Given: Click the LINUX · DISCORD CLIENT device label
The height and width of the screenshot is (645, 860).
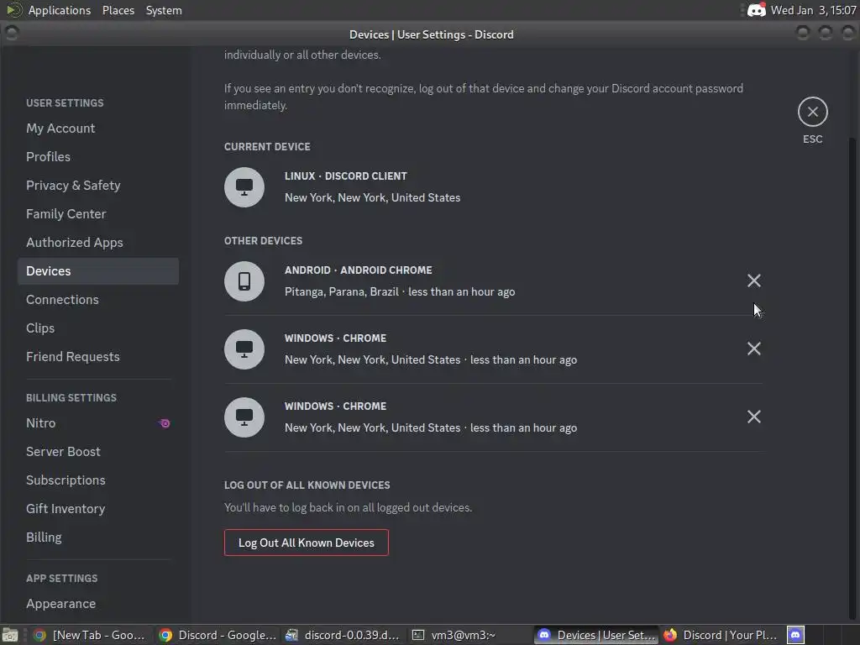Looking at the screenshot, I should (x=345, y=176).
